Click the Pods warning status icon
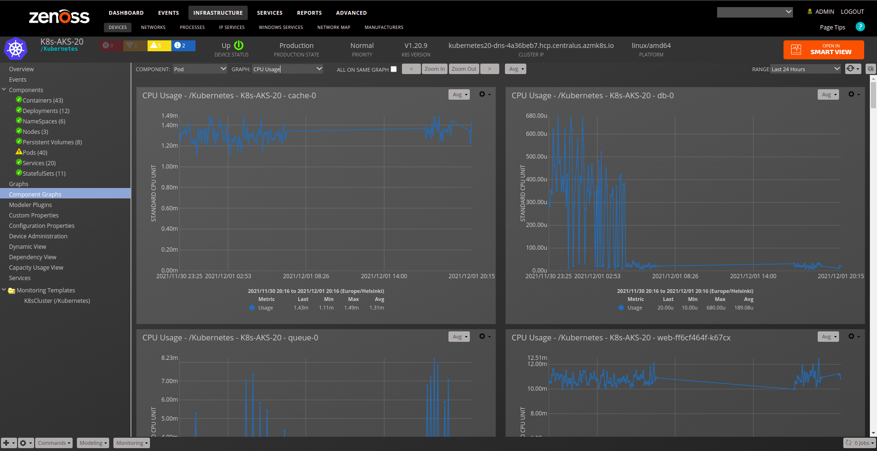 (19, 152)
